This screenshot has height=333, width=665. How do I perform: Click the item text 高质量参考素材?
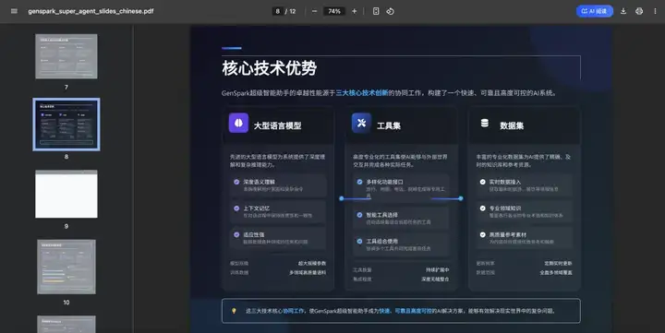coord(508,234)
